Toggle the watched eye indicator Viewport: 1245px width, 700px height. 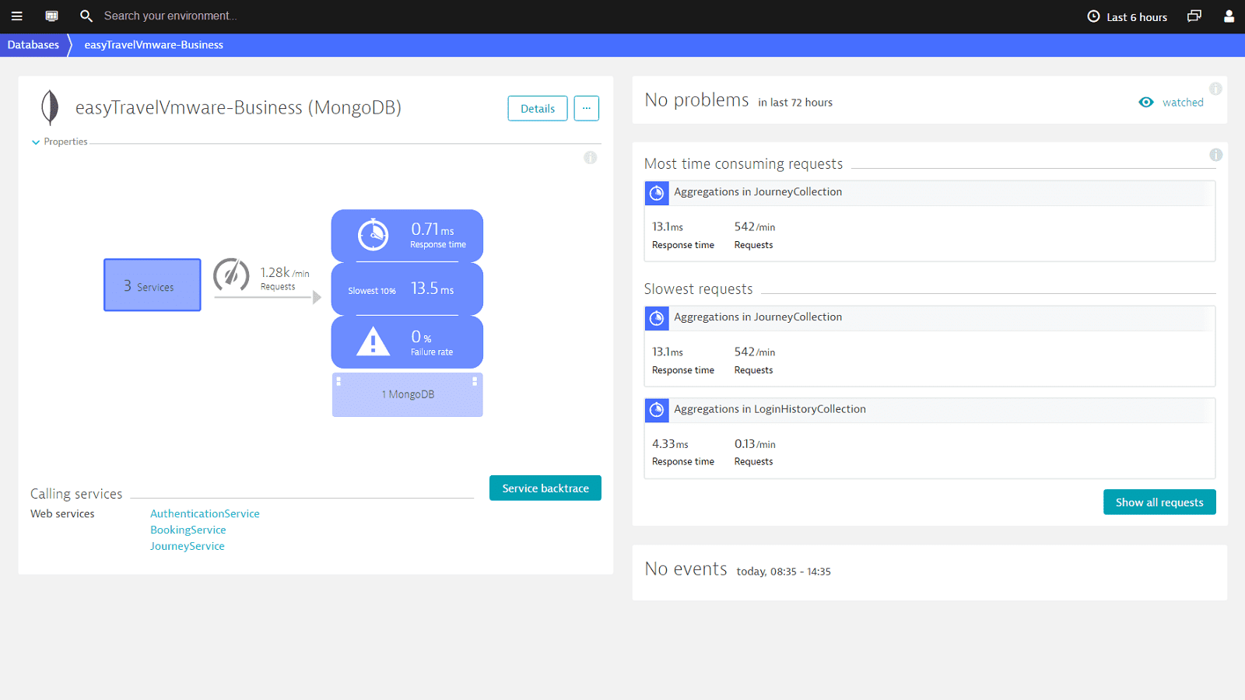click(1146, 102)
